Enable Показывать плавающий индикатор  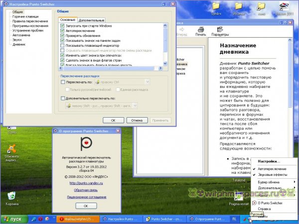tap(62, 45)
